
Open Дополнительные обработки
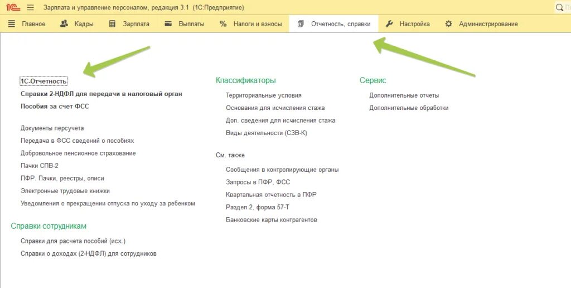click(409, 108)
